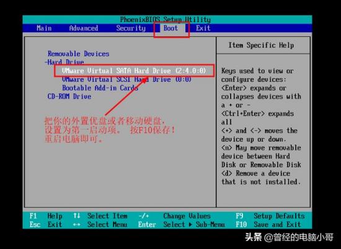This screenshot has height=249, width=341.
Task: Switch to the Advanced tab
Action: (x=84, y=28)
